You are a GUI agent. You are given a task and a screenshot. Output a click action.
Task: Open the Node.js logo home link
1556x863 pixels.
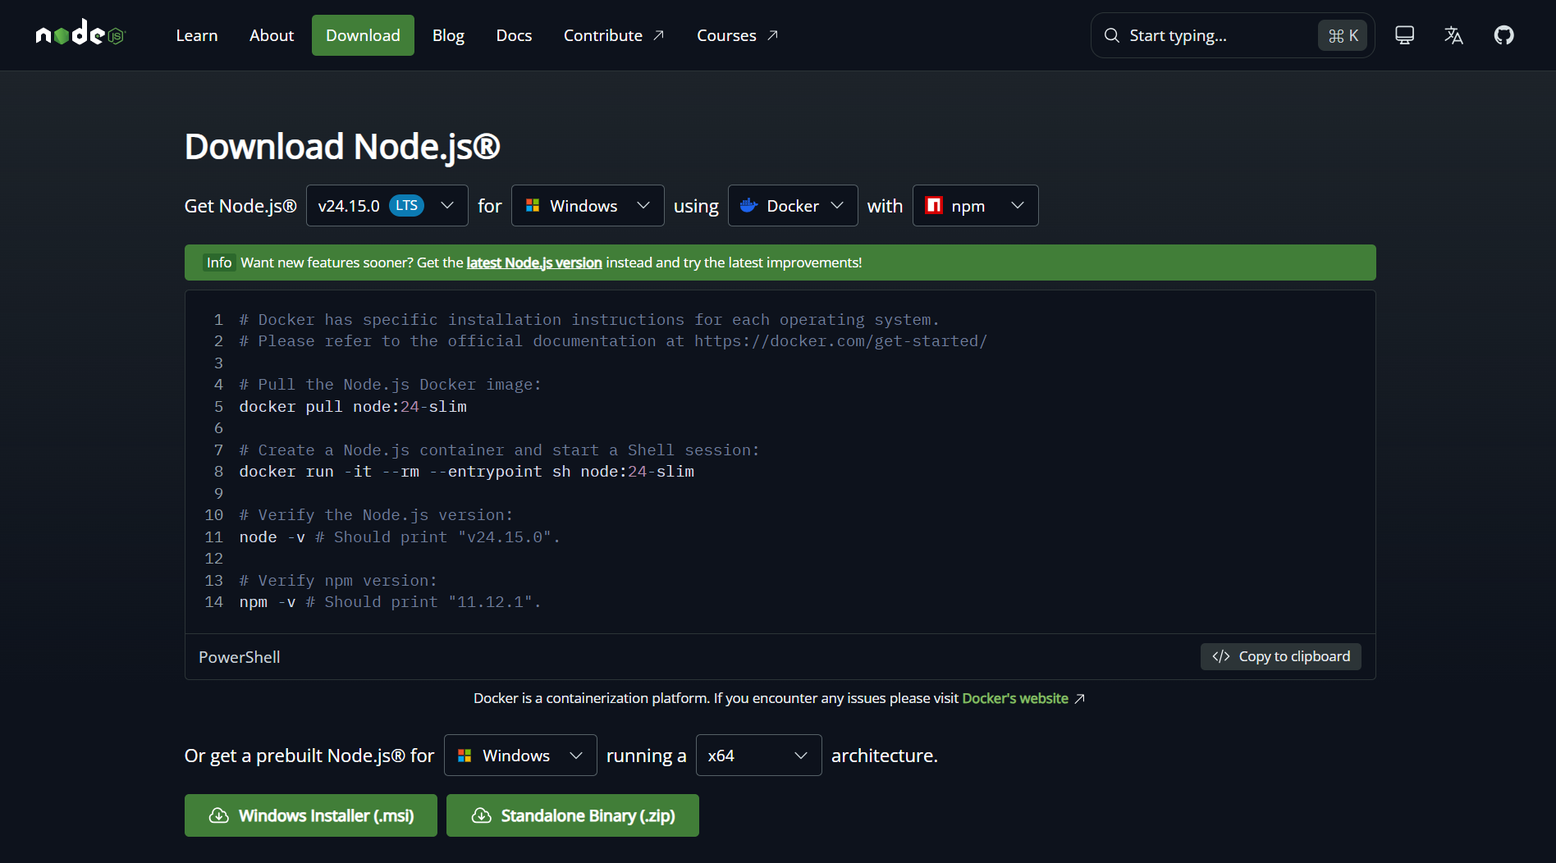[80, 34]
